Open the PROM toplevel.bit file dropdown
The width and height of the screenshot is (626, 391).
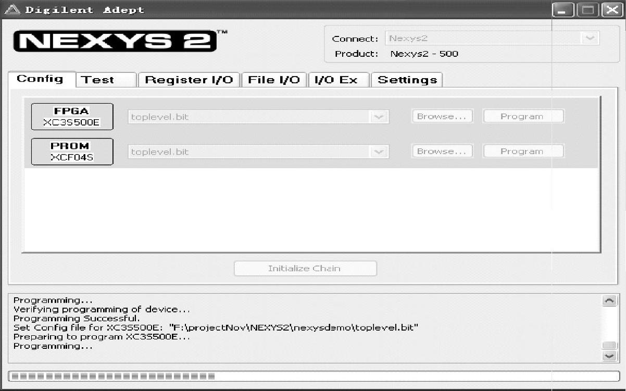(x=379, y=152)
